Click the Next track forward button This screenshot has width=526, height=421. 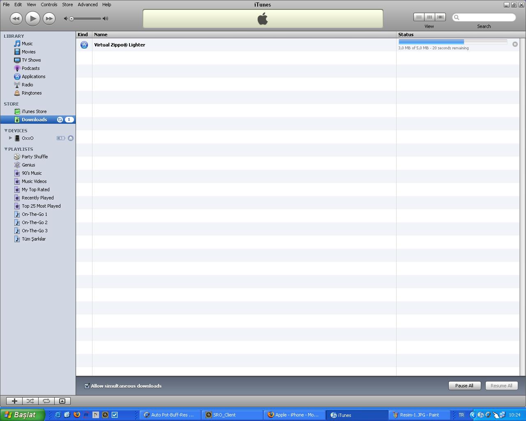point(49,19)
